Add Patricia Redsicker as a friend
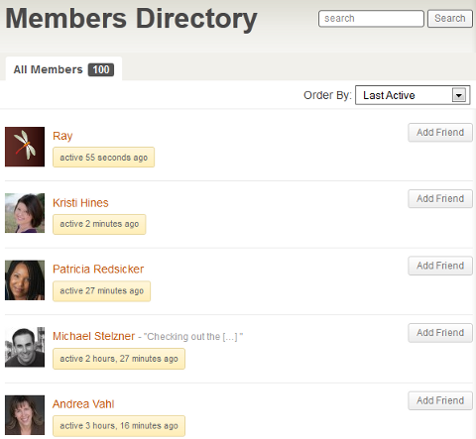 pyautogui.click(x=440, y=266)
